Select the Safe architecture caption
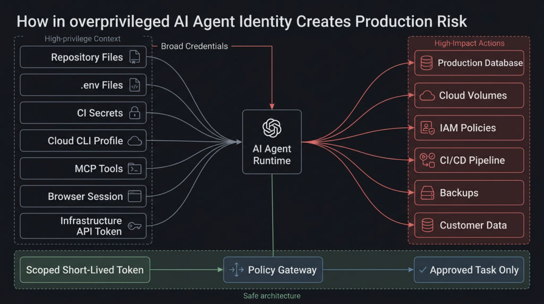Image resolution: width=544 pixels, height=304 pixels. (x=271, y=296)
